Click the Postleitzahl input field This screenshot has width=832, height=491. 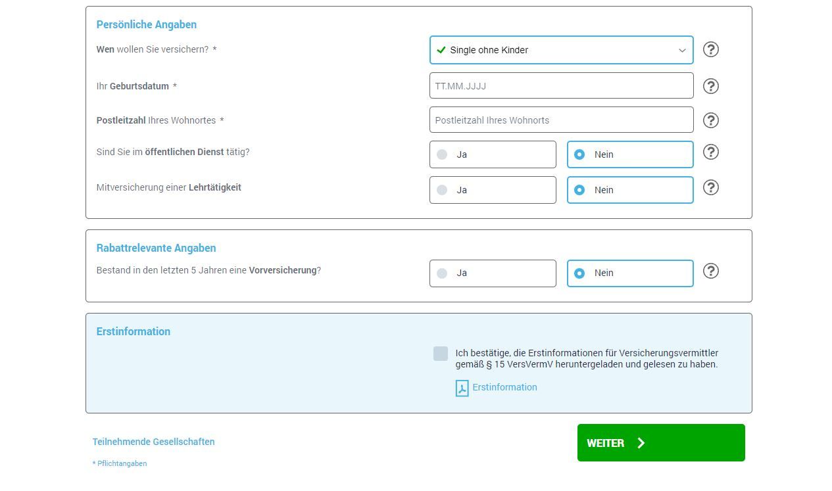[561, 120]
